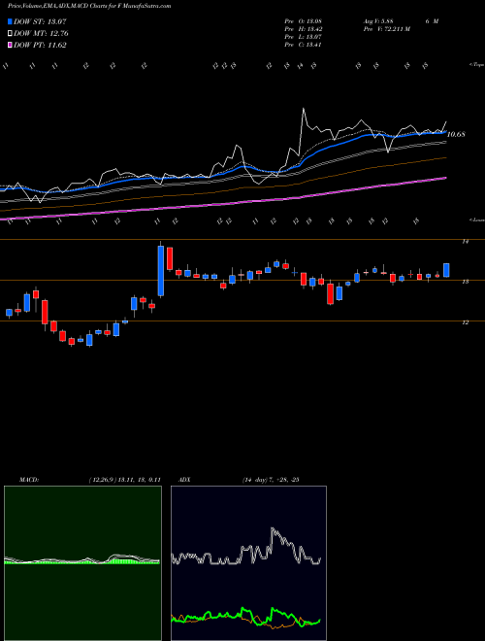The width and height of the screenshot is (485, 641).
Task: Click the '<-Tops' marker label
Action: click(x=476, y=65)
